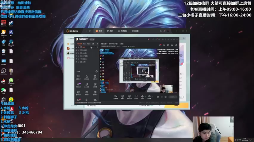Edit the highlighted source with its pencil icon

click(91, 47)
